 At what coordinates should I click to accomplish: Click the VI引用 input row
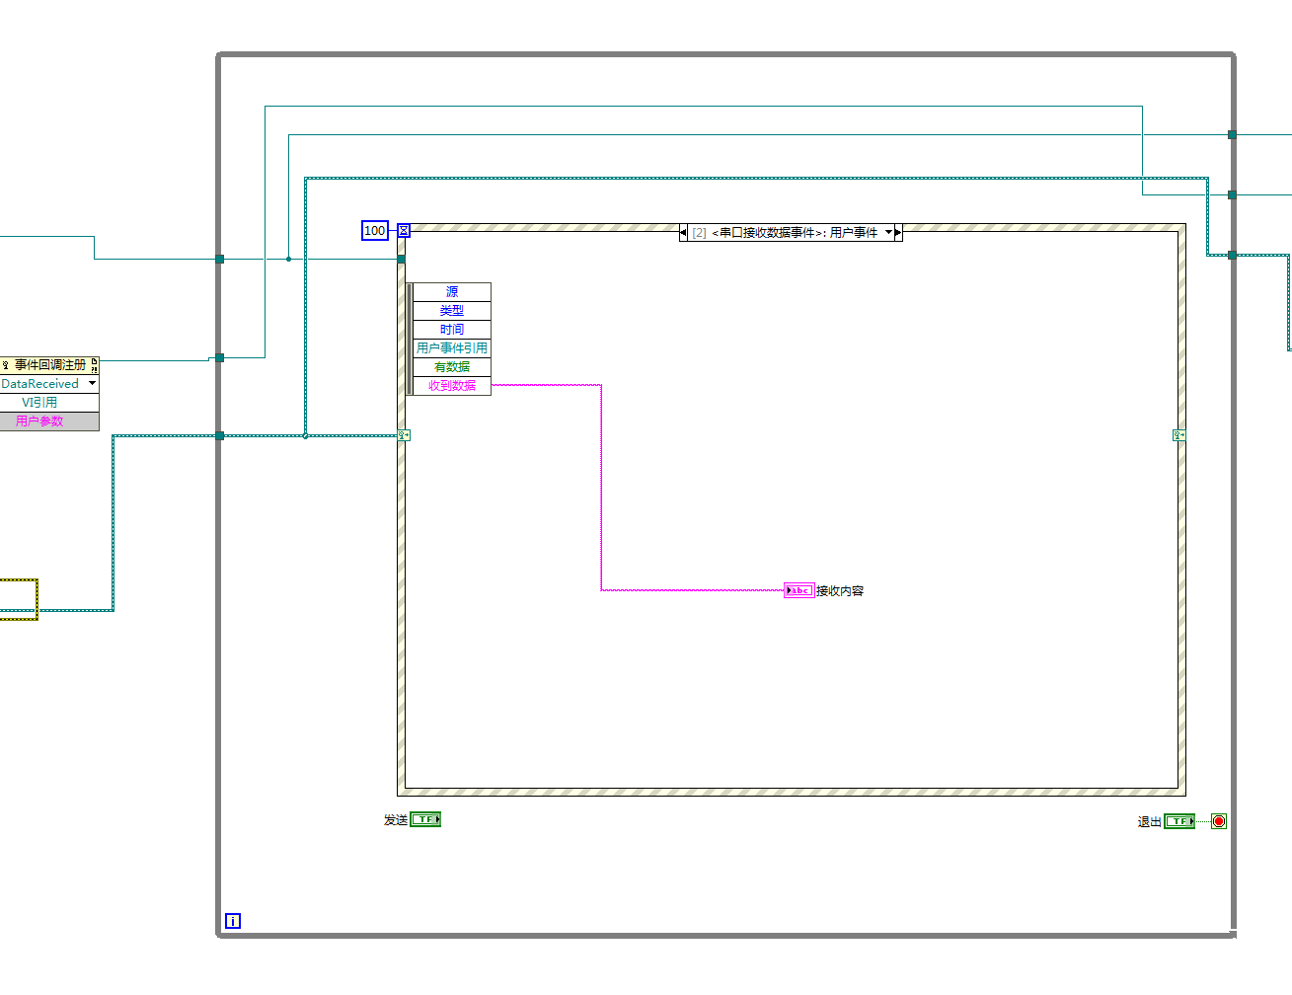coord(49,403)
